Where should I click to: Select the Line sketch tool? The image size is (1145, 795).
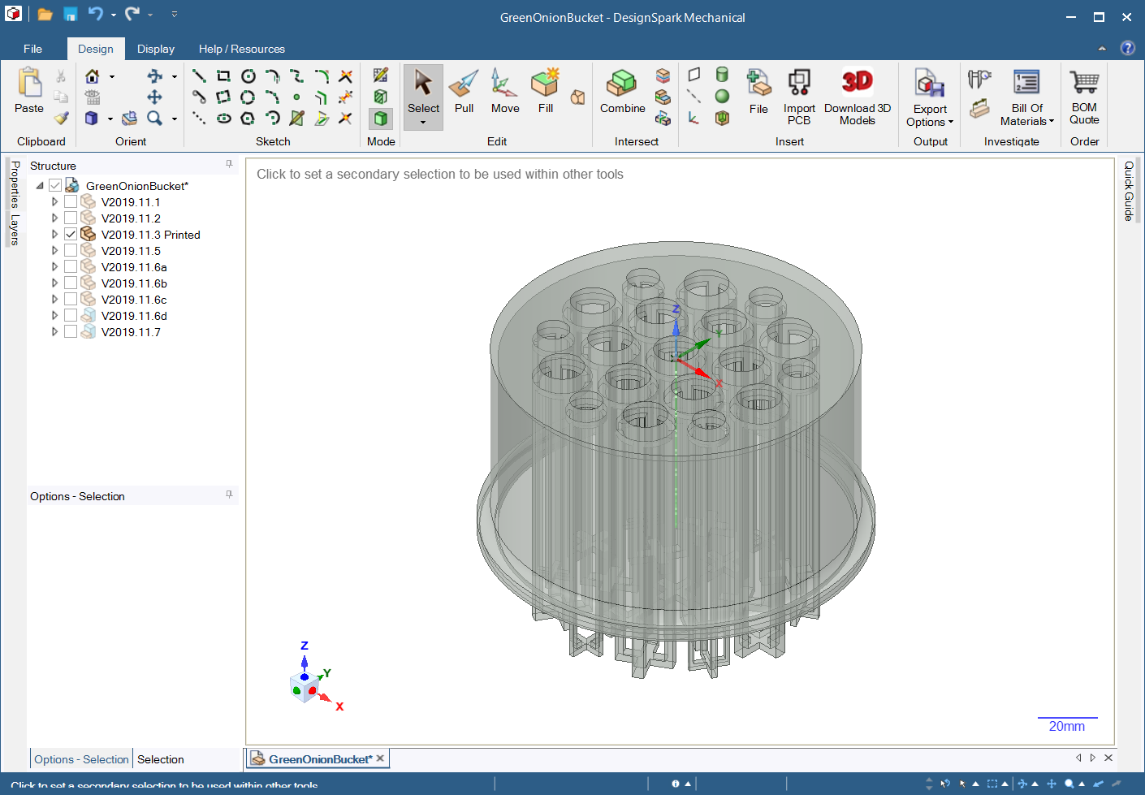coord(199,76)
